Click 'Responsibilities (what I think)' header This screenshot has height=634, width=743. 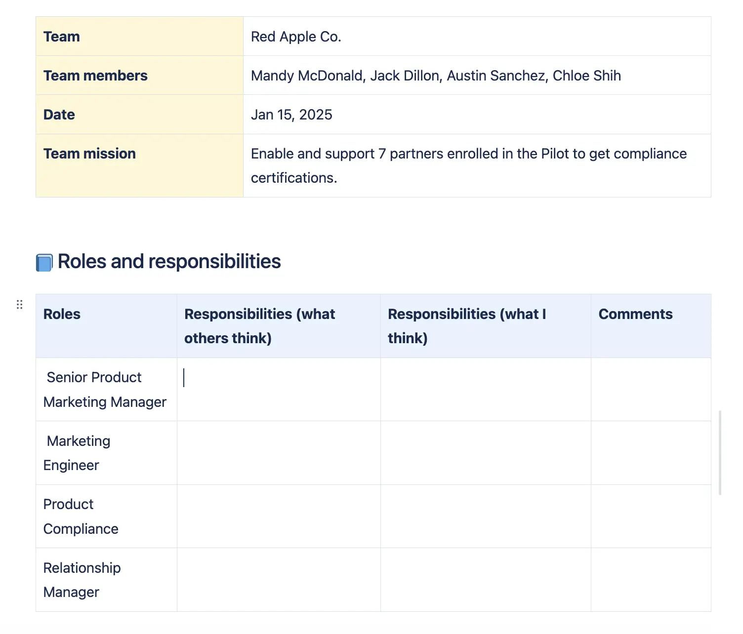tap(486, 326)
